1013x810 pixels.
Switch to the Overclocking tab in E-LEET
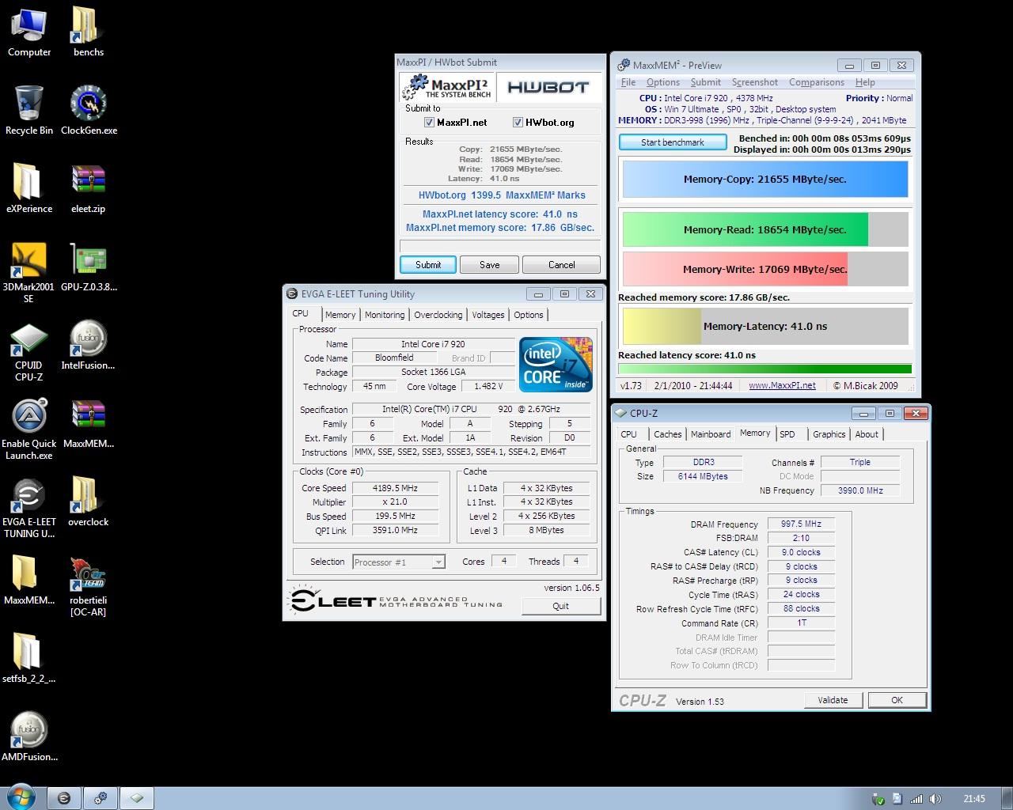[438, 315]
